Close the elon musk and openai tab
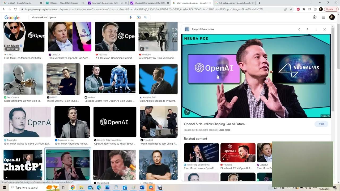 click(210, 3)
